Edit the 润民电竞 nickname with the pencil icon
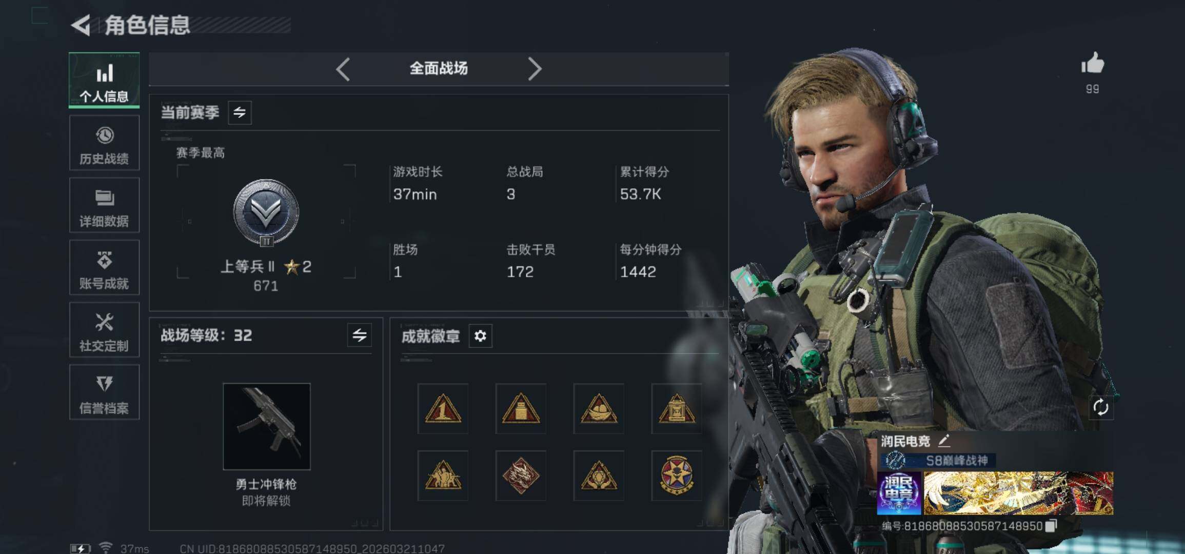The height and width of the screenshot is (554, 1185). pos(944,441)
